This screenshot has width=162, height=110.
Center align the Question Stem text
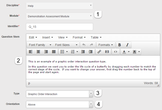[38, 52]
